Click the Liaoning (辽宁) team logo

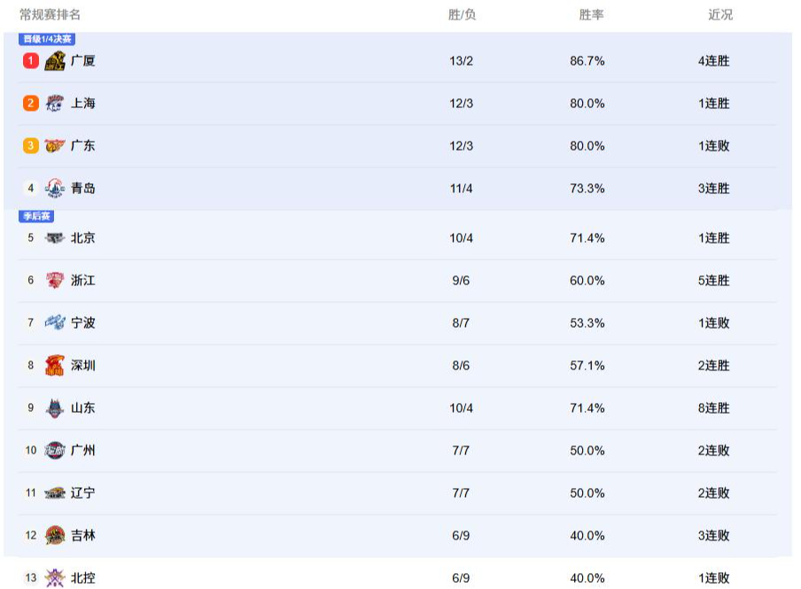click(55, 493)
